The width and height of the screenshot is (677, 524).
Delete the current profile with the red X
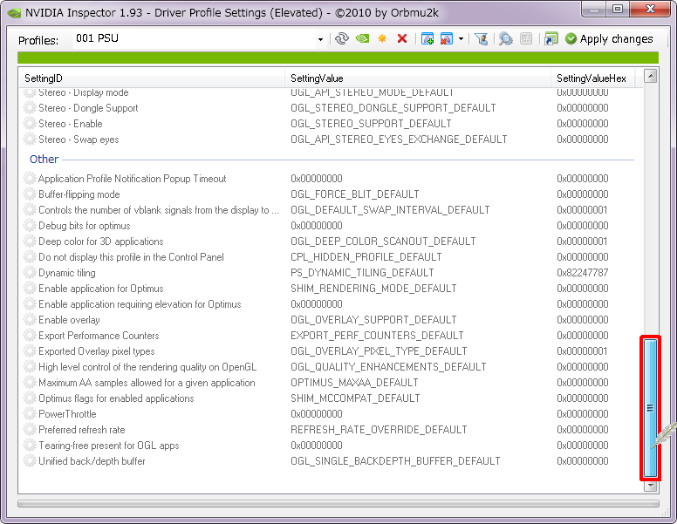402,39
